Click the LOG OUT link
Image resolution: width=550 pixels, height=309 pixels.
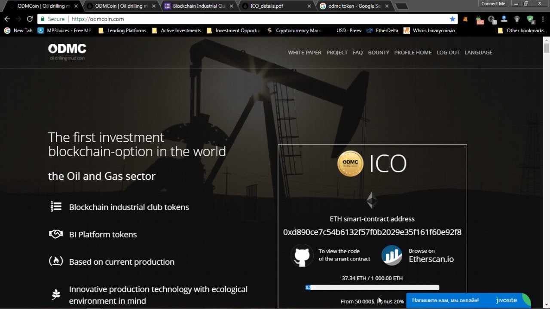pyautogui.click(x=448, y=52)
